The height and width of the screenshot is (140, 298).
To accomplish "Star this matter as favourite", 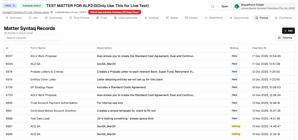I will [213, 7].
